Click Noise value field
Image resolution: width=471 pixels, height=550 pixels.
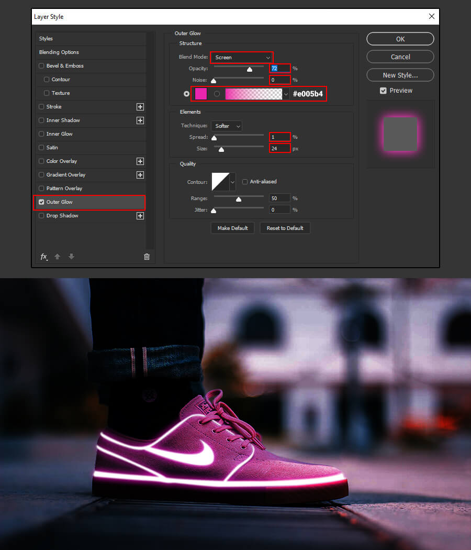click(x=279, y=80)
